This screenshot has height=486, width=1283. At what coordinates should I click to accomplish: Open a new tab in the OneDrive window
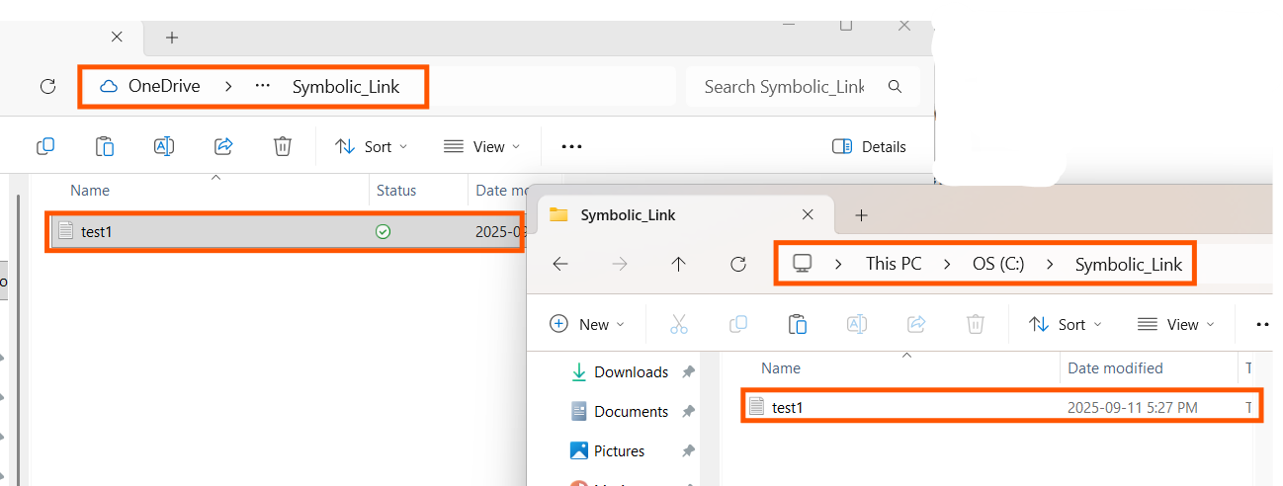pos(172,38)
